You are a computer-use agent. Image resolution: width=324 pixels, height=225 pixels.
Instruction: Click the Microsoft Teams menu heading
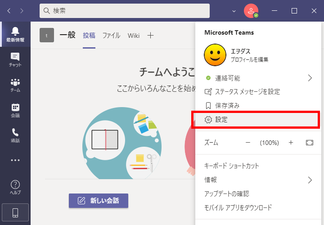click(x=229, y=32)
